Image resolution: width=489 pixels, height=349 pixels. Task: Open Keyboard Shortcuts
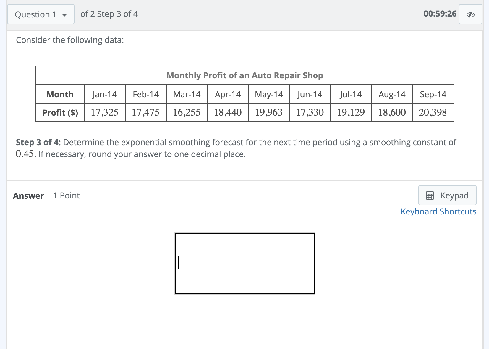(438, 211)
